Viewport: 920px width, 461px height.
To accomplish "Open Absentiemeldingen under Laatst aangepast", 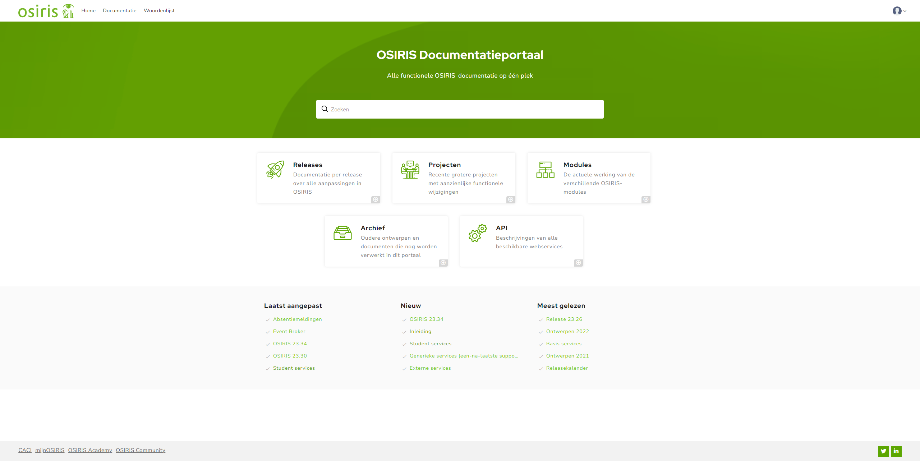I will [298, 319].
